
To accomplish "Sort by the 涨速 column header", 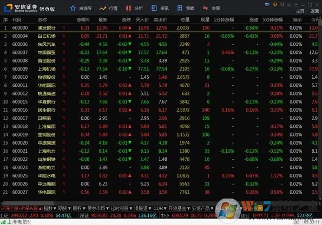I will point(254,20).
